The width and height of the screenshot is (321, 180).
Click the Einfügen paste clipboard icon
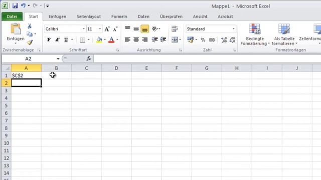click(x=16, y=29)
